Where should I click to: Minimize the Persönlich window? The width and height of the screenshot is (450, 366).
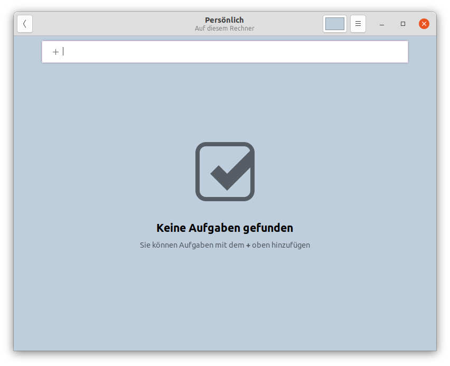[x=382, y=24]
